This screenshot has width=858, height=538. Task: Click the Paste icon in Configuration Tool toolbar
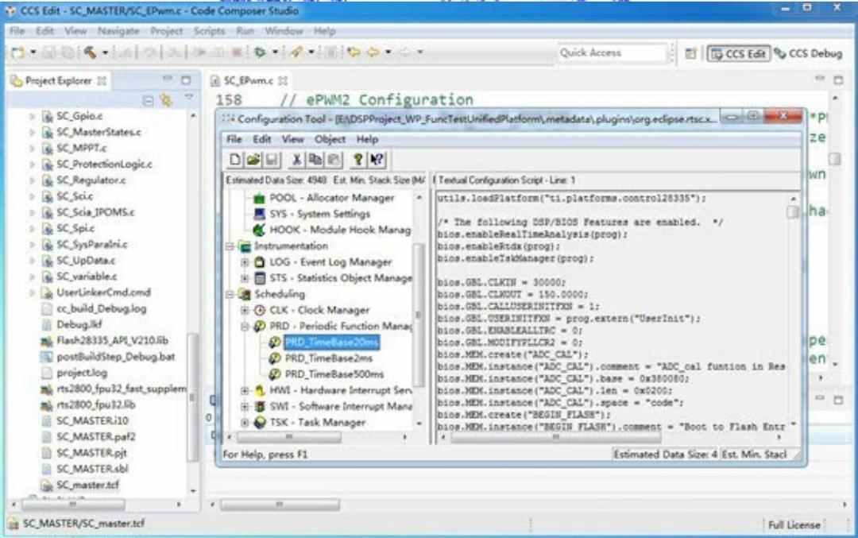tap(334, 159)
